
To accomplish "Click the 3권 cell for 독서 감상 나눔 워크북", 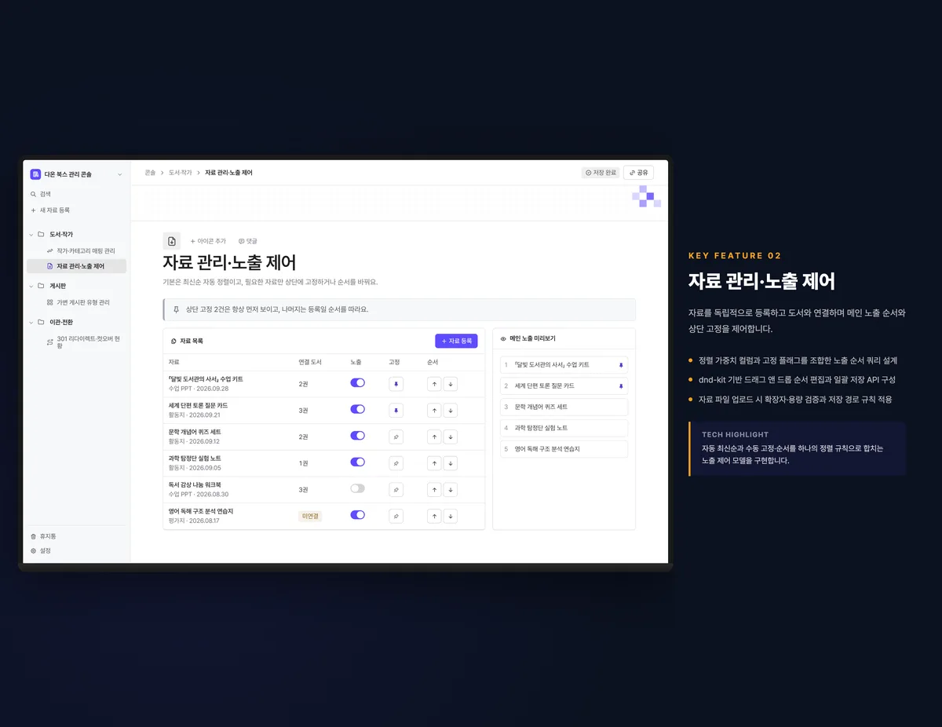I will 303,490.
